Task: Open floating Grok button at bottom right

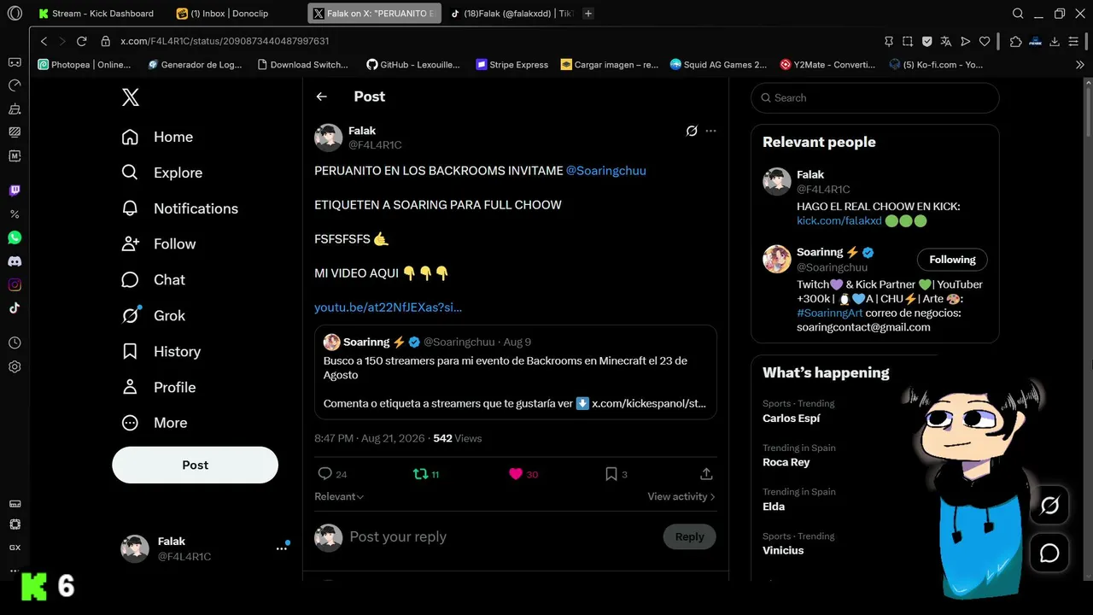Action: tap(1049, 506)
